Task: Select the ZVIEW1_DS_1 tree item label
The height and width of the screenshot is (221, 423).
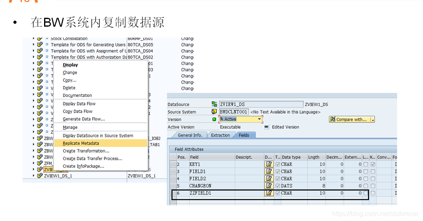Action: tap(58, 176)
